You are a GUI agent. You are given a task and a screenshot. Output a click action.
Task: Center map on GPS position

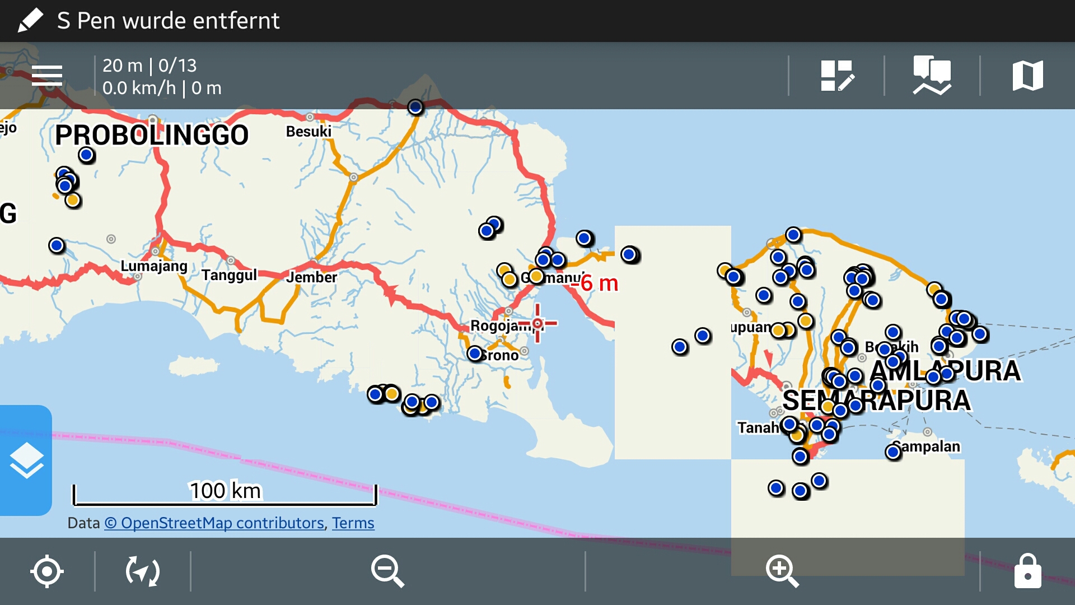(47, 571)
